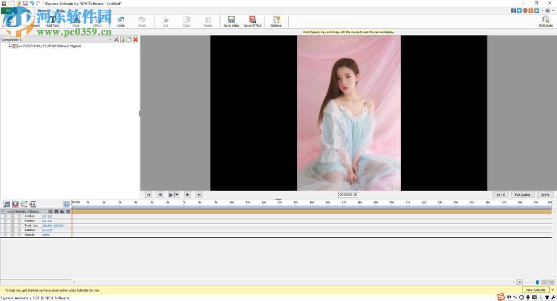
Task: Toggle the magnet snapping icon in timeline
Action: [x=15, y=204]
